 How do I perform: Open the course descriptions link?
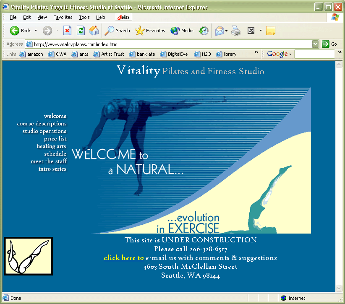tap(42, 124)
